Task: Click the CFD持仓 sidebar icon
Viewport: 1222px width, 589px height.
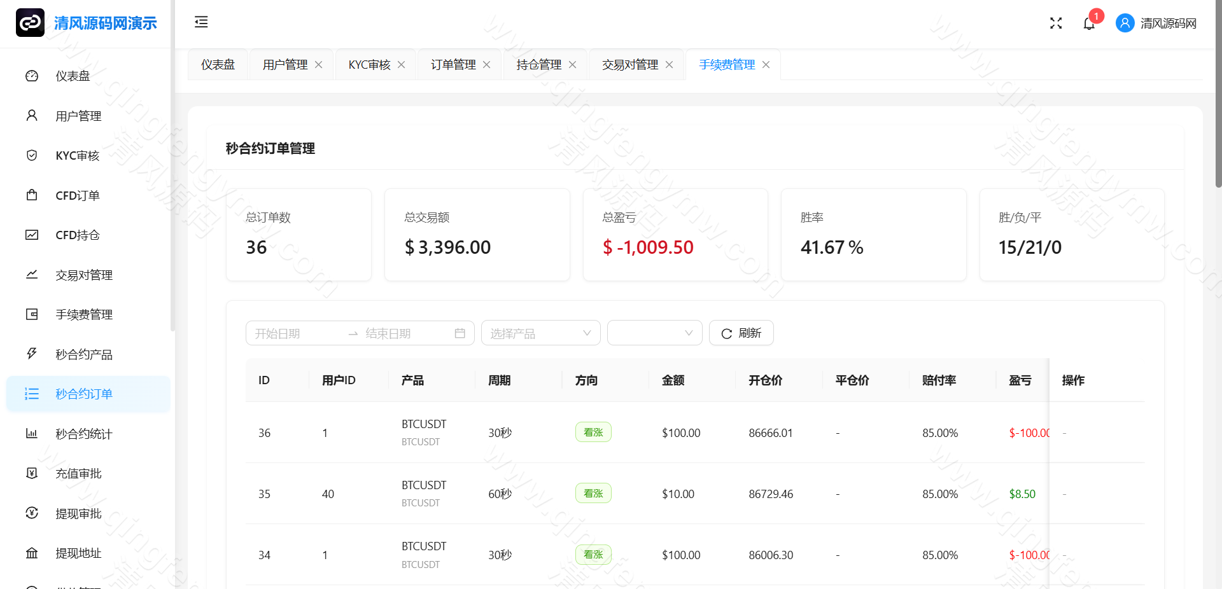Action: pyautogui.click(x=32, y=234)
